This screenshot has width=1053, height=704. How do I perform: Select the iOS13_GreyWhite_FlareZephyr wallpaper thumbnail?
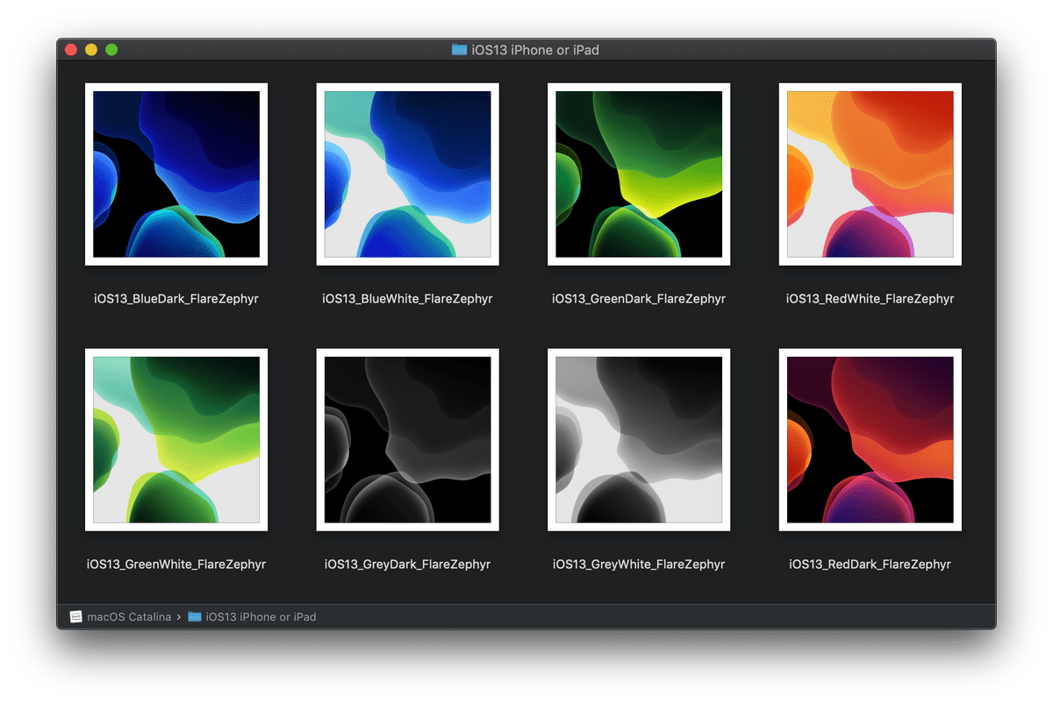(639, 440)
